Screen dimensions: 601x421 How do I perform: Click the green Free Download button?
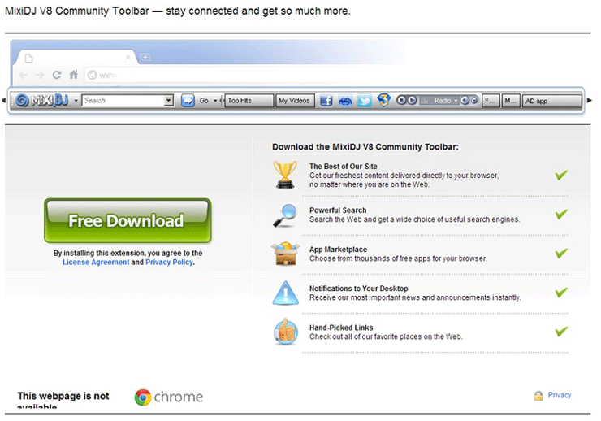click(x=127, y=221)
